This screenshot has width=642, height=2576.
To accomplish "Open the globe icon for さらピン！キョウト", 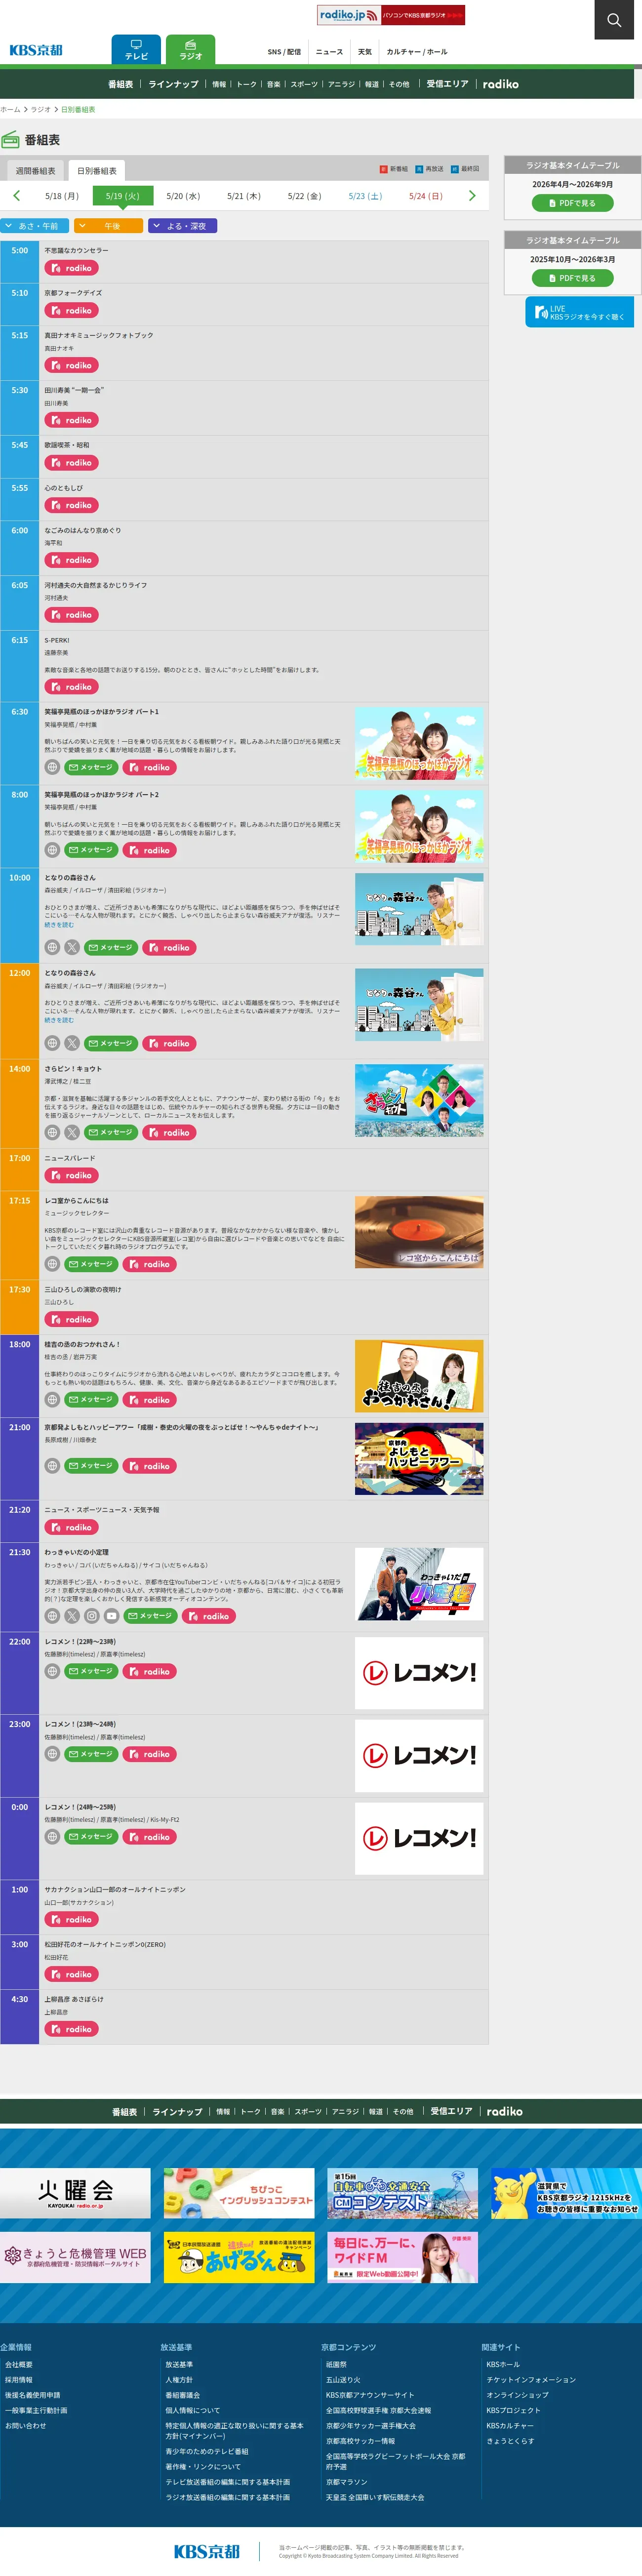I will click(x=52, y=1132).
